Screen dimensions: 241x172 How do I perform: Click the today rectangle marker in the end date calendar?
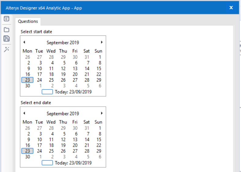point(47,163)
